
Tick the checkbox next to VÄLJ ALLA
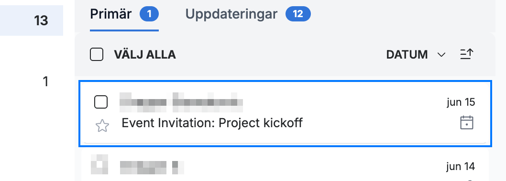[x=97, y=55]
